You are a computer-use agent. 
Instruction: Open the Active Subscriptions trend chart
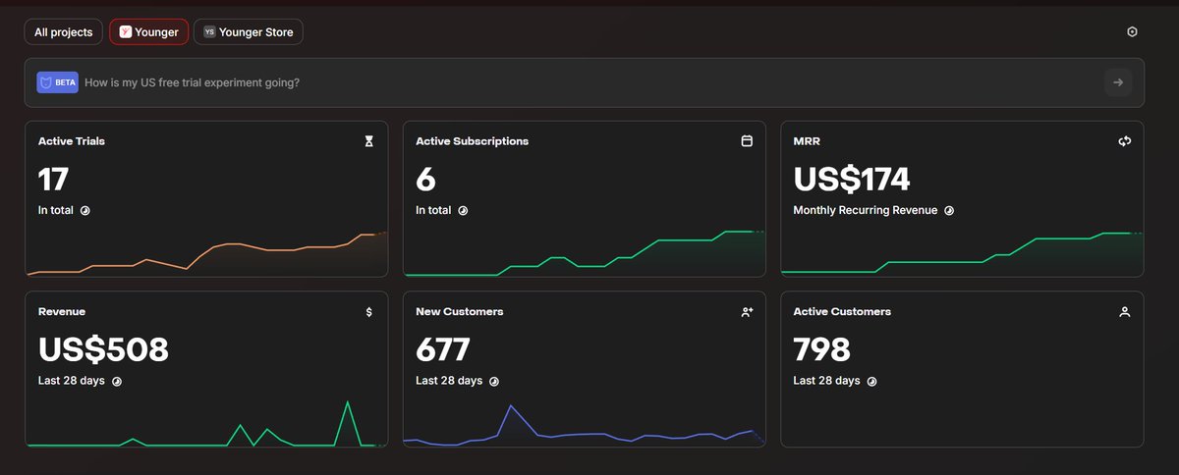[x=585, y=253]
